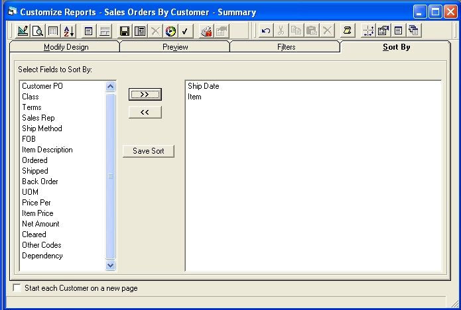The image size is (461, 310).
Task: Switch to the Modify Design tab
Action: 66,47
